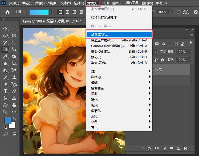199x156 pixels.
Task: Pick the white background color swatch
Action: pyautogui.click(x=13, y=125)
